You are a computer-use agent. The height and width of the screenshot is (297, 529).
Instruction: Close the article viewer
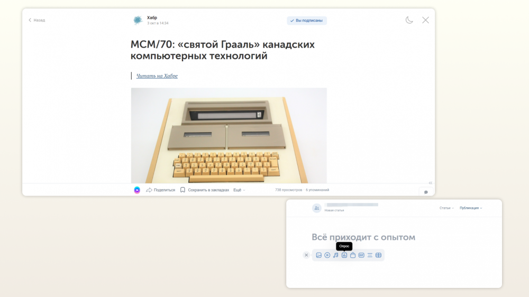(x=425, y=20)
